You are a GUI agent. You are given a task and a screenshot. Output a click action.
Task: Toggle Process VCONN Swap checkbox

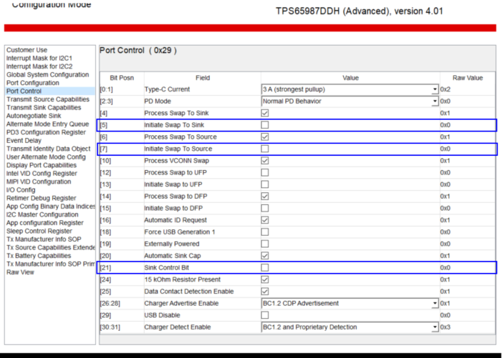[x=265, y=161]
